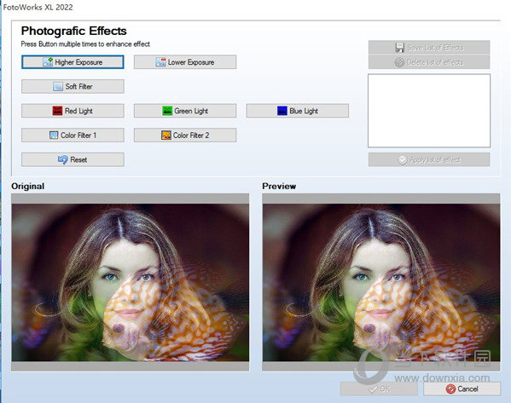The width and height of the screenshot is (511, 403).
Task: Add Red Light to the photo
Action: pyautogui.click(x=73, y=111)
